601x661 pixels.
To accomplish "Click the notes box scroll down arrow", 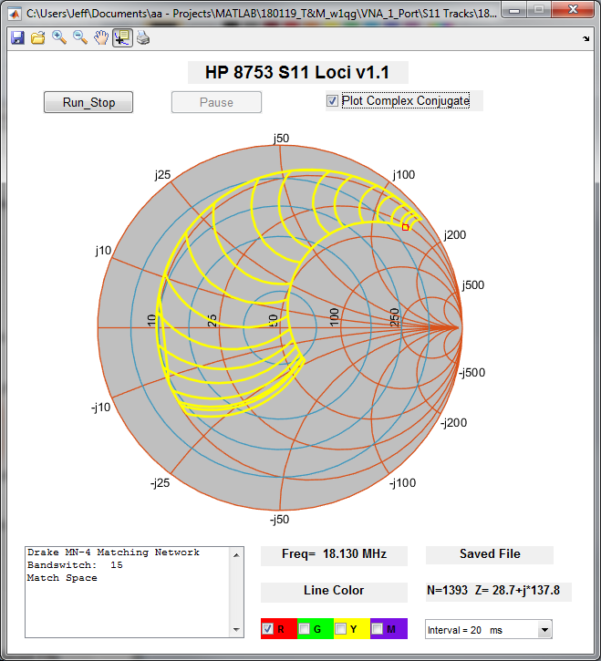I will pyautogui.click(x=236, y=630).
